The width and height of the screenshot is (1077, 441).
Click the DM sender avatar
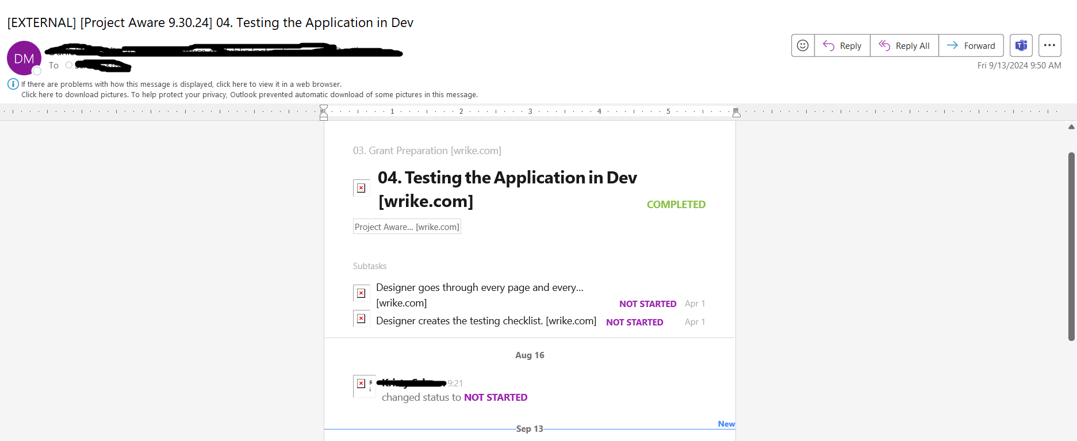[24, 58]
